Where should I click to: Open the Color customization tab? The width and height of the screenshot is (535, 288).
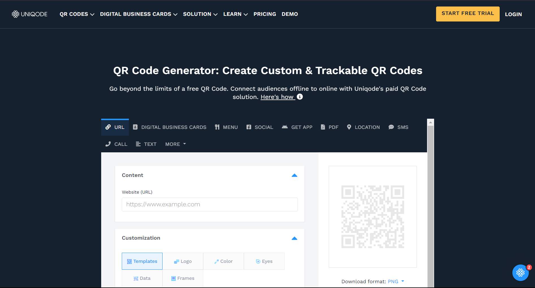click(223, 261)
